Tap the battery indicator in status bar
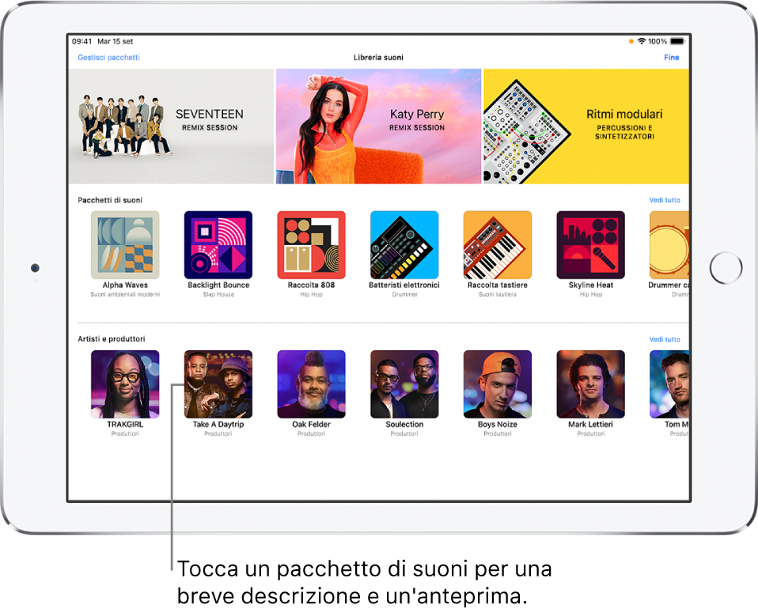The height and width of the screenshot is (612, 758). point(677,41)
